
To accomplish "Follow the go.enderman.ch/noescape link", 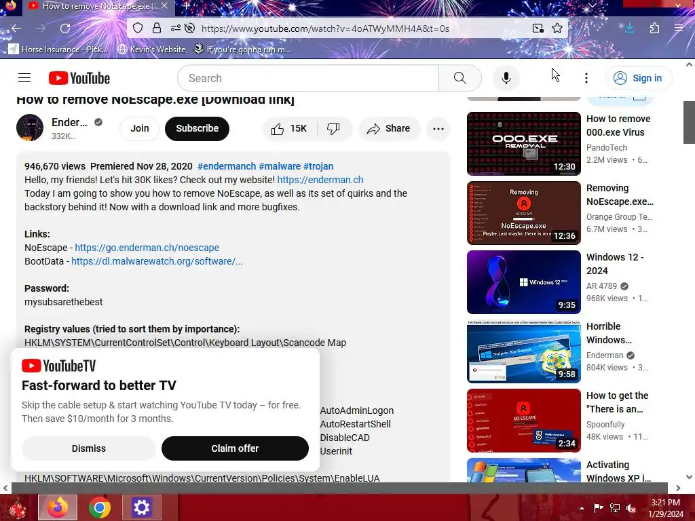I will pyautogui.click(x=147, y=248).
